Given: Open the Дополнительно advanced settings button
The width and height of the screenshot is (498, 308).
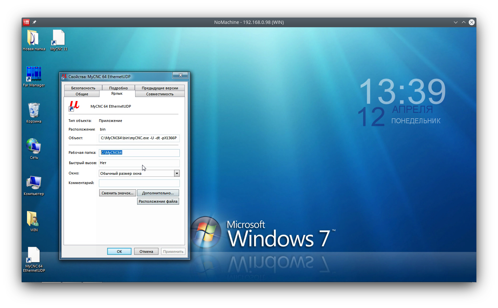Looking at the screenshot, I should tap(158, 193).
